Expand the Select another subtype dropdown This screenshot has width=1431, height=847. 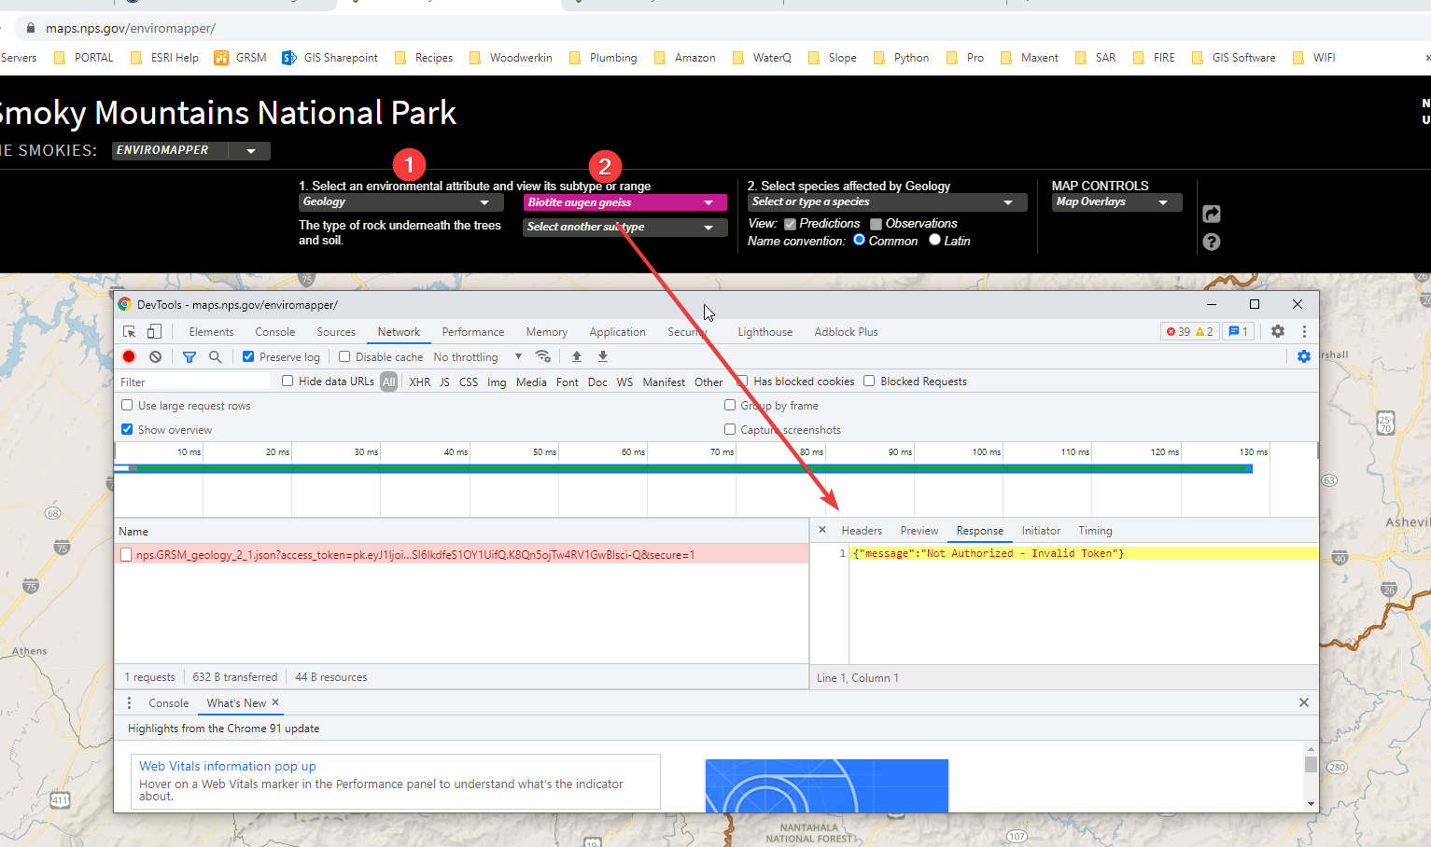(624, 227)
